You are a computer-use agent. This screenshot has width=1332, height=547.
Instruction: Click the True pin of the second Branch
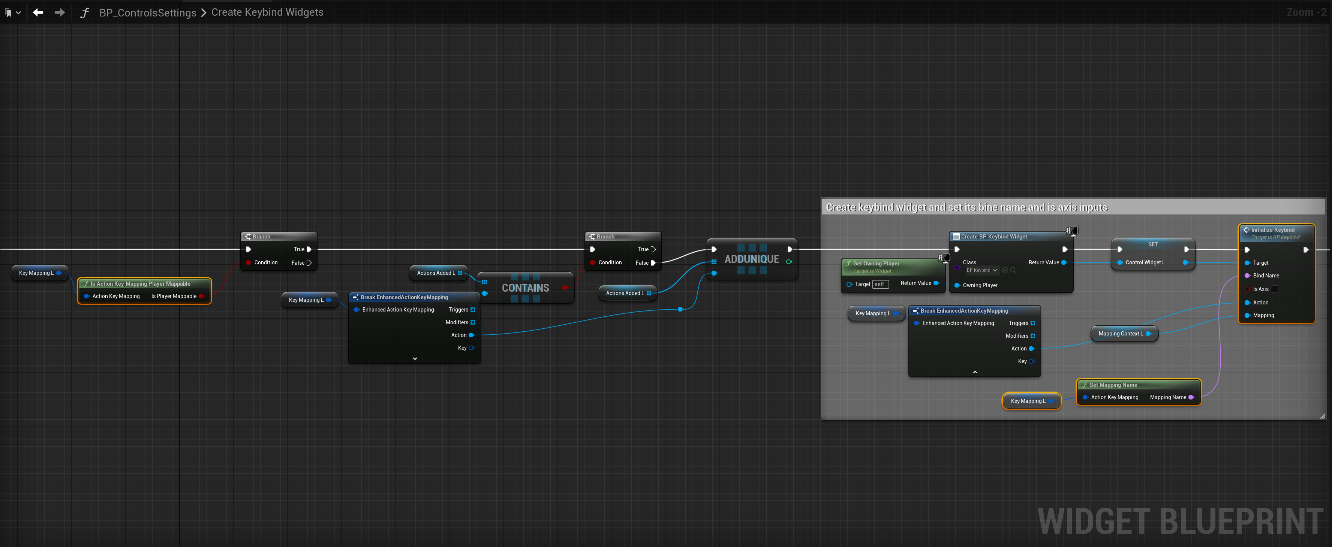point(653,249)
